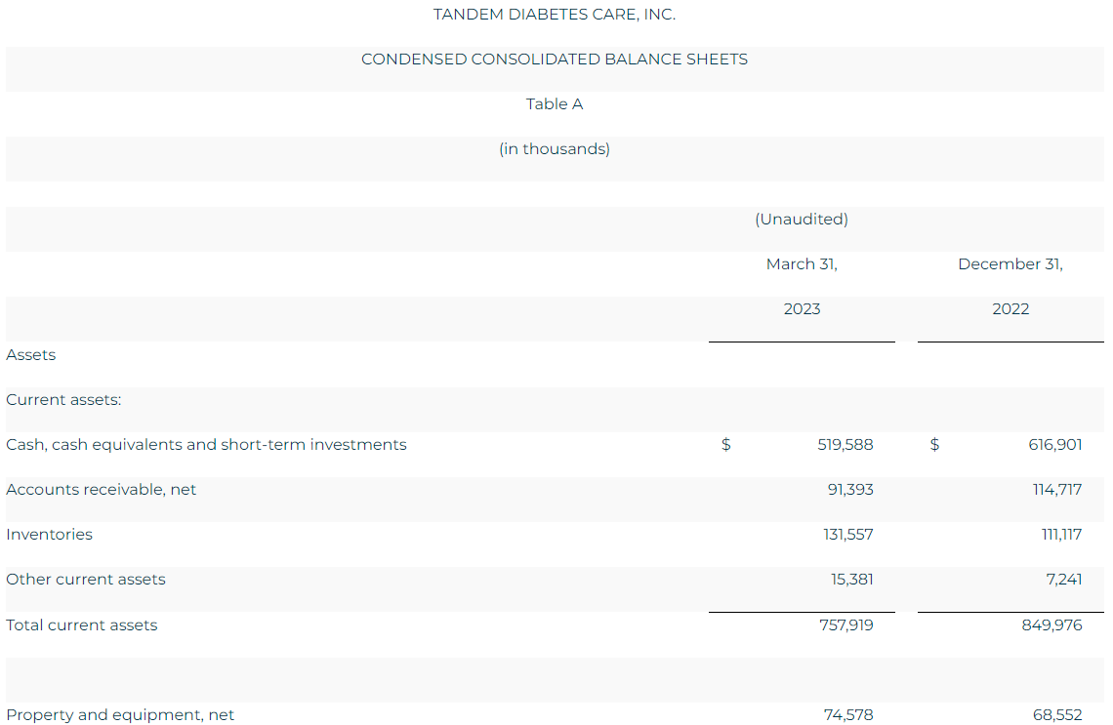1113x725 pixels.
Task: Select accounts receivable value 114,717
Action: pos(1057,490)
